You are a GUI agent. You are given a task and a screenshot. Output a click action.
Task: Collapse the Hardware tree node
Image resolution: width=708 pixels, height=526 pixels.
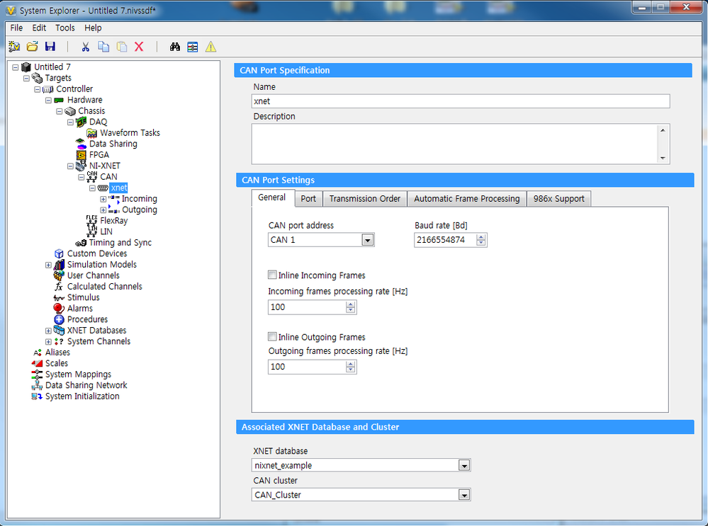(48, 100)
